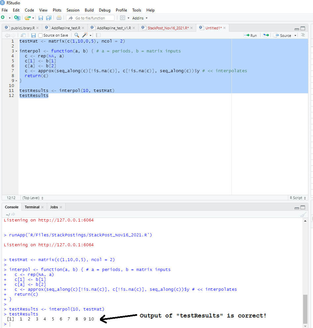Click the console scrollbar thumb

305,309
